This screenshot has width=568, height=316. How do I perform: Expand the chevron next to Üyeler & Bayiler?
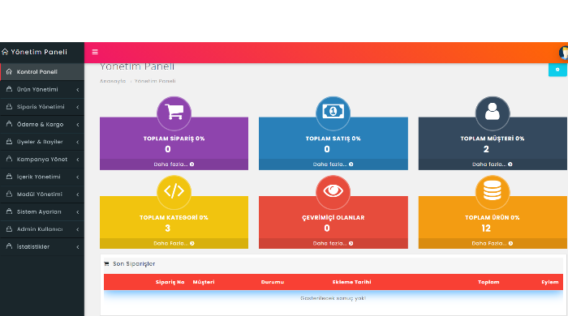78,142
